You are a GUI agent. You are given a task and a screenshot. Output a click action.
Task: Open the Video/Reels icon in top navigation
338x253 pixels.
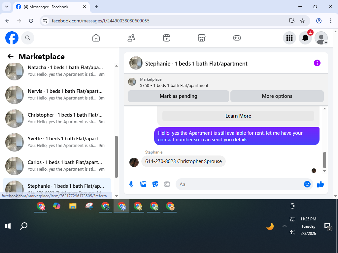tap(166, 38)
